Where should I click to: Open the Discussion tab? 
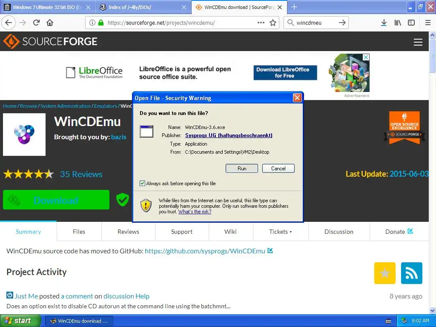click(338, 232)
